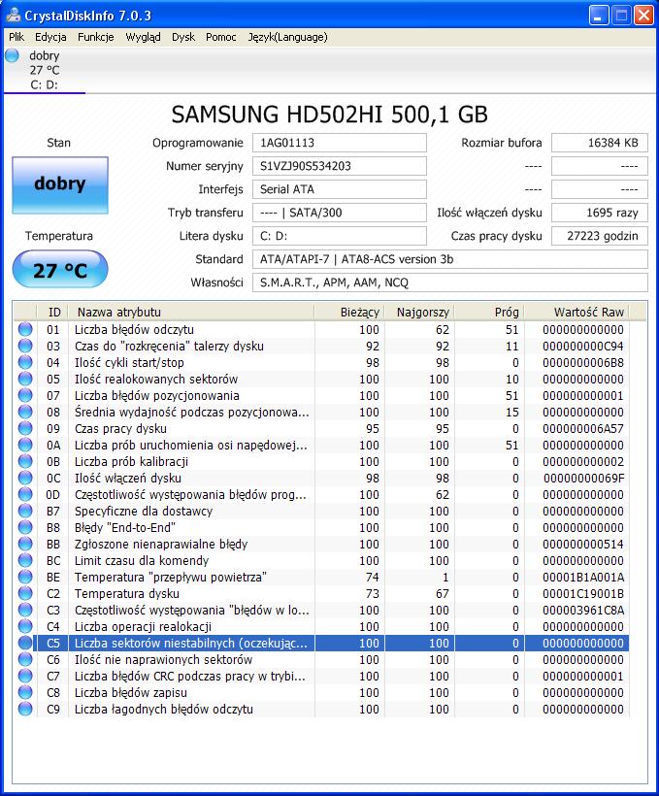Click the Rozmiar bufora field 16384 KB
Viewport: 659px width, 796px height.
click(600, 143)
